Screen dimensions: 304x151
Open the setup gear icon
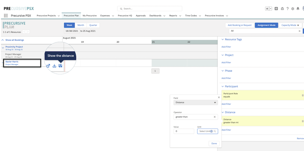coord(293,9)
